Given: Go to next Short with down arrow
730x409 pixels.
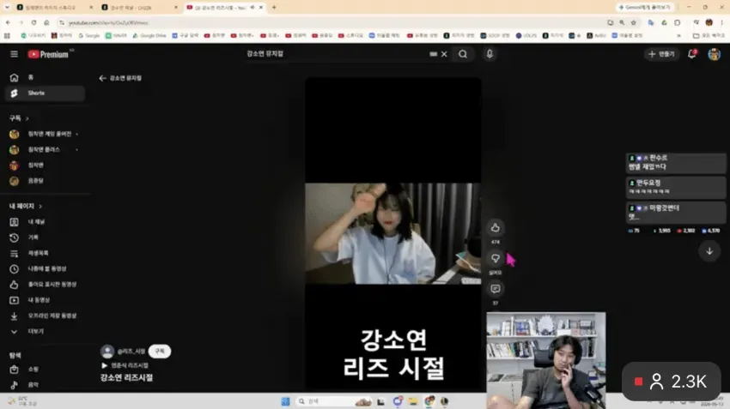Looking at the screenshot, I should (709, 251).
